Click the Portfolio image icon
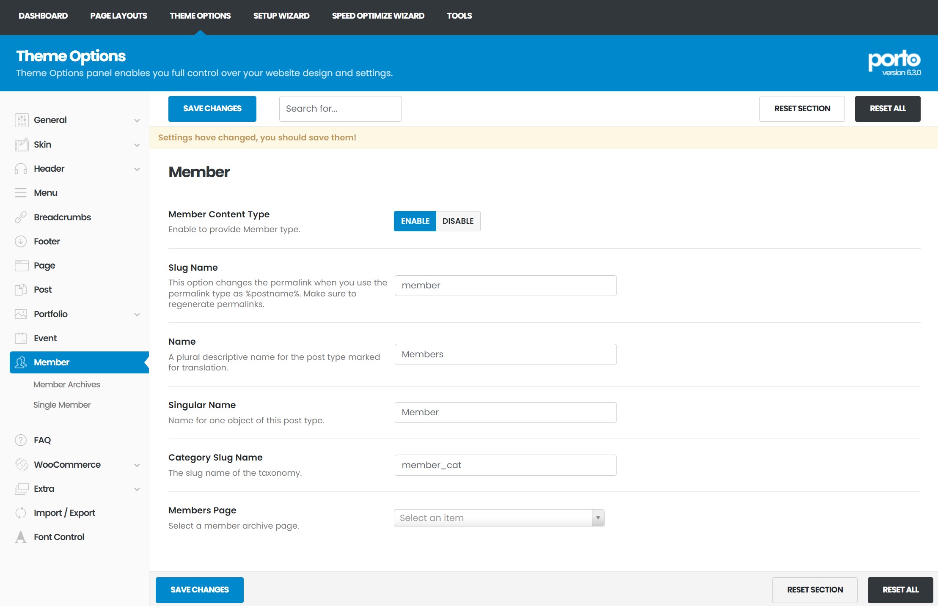Viewport: 938px width, 606px height. 21,314
